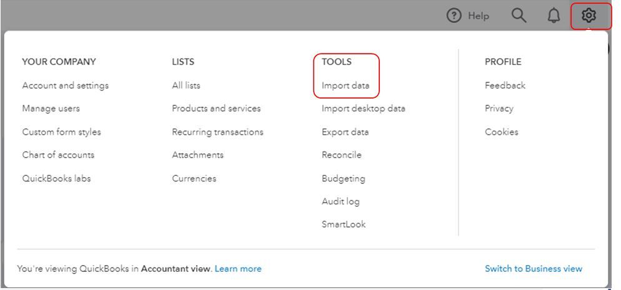The height and width of the screenshot is (290, 621).
Task: Open Custom form styles
Action: click(61, 132)
